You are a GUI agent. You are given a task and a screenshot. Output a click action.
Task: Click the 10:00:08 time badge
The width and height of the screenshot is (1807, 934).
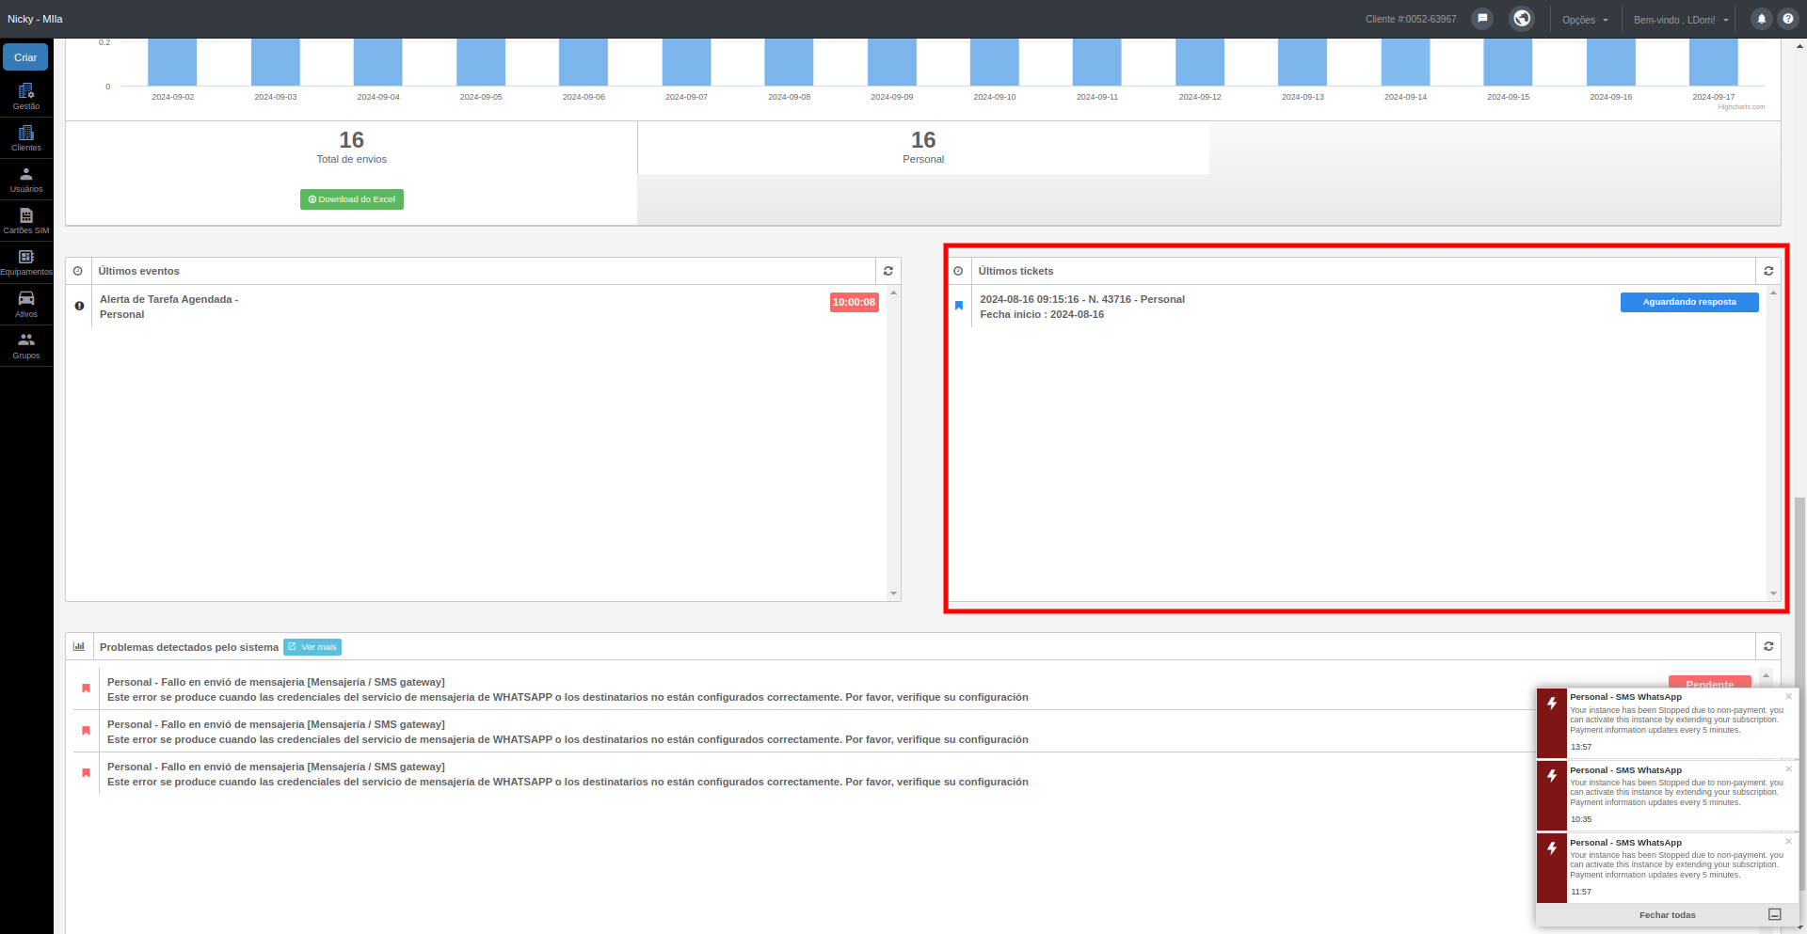tap(854, 302)
